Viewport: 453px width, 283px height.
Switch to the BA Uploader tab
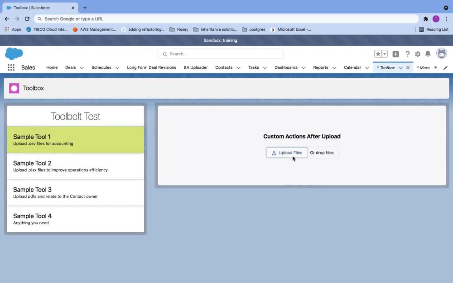point(196,67)
